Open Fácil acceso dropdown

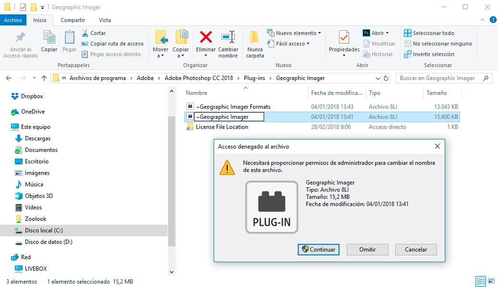tap(289, 44)
